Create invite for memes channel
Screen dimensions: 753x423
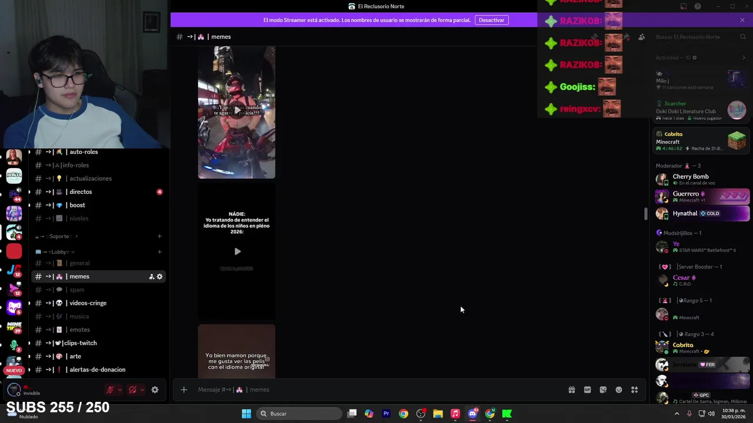151,277
